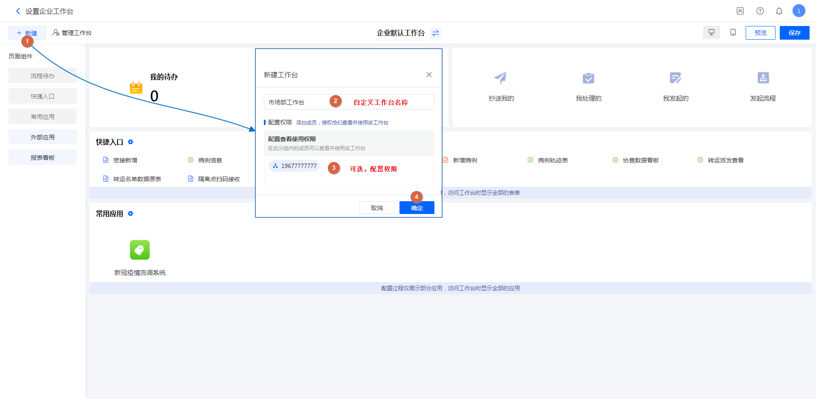816x399 pixels.
Task: Click the 发起流程 icon
Action: [763, 78]
